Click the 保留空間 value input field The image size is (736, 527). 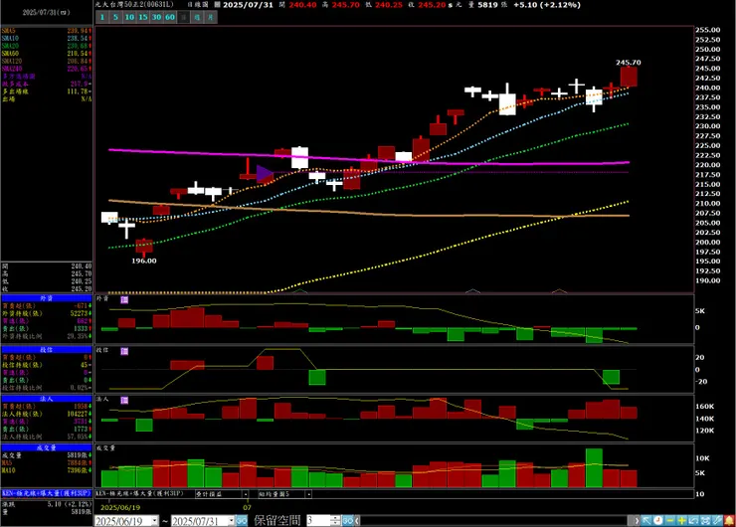318,521
